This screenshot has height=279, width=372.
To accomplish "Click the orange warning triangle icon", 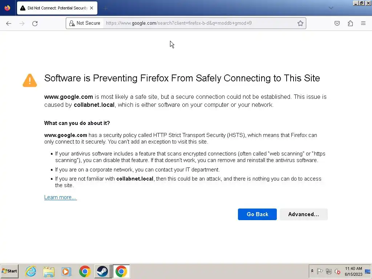I will click(30, 80).
